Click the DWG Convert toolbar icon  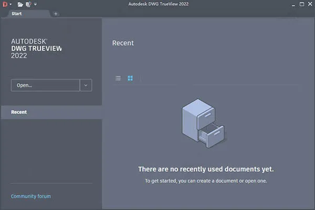28,4
